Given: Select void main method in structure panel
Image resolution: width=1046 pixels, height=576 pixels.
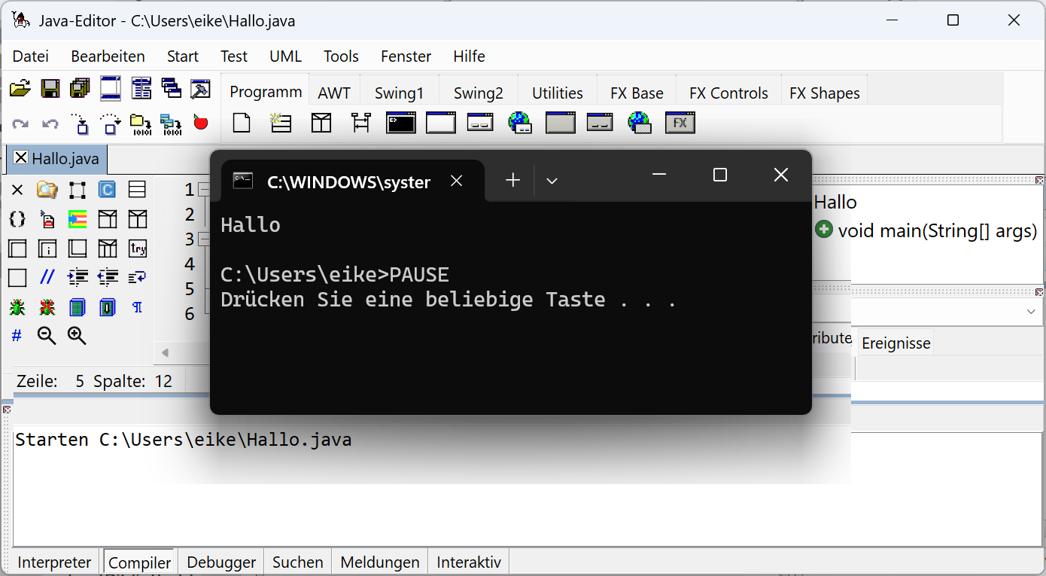Looking at the screenshot, I should (x=936, y=230).
